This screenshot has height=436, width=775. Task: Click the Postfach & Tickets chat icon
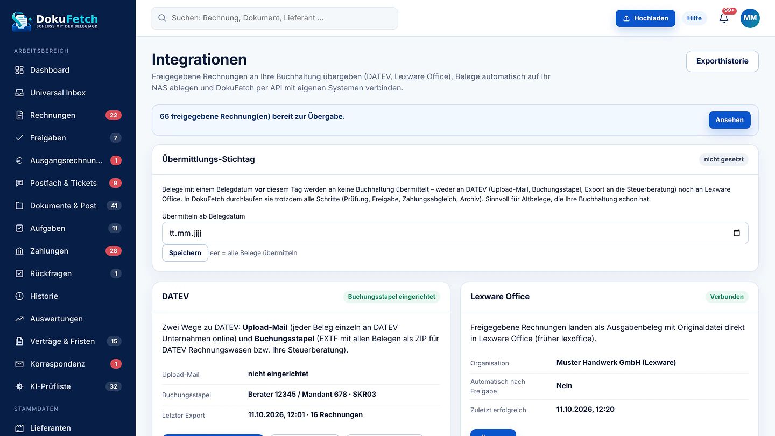[19, 183]
